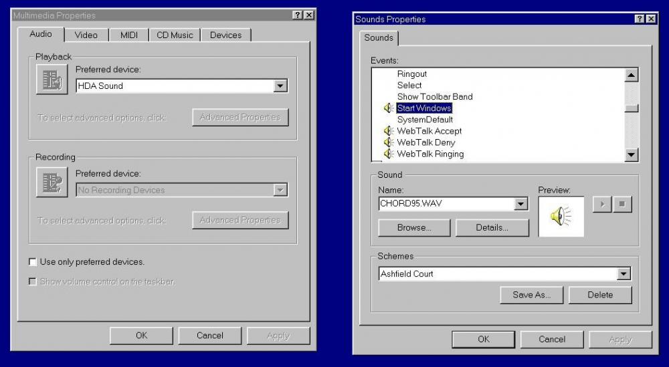The height and width of the screenshot is (367, 669).
Task: Click the help question mark in Sounds Properties
Action: click(x=639, y=19)
